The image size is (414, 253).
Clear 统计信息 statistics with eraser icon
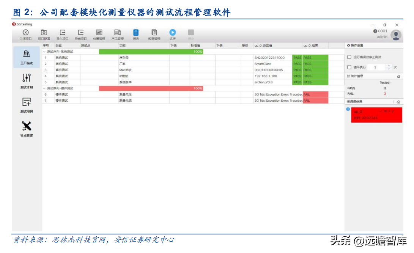[398, 76]
